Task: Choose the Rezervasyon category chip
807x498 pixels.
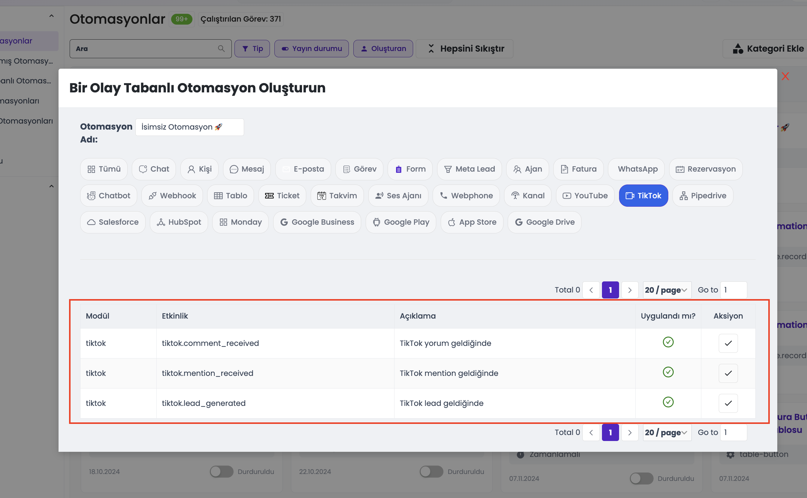Action: point(706,169)
